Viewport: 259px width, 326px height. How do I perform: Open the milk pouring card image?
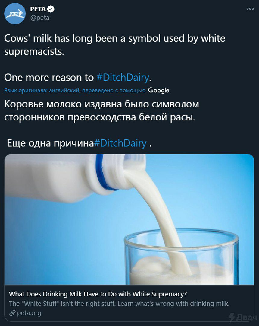pos(129,219)
